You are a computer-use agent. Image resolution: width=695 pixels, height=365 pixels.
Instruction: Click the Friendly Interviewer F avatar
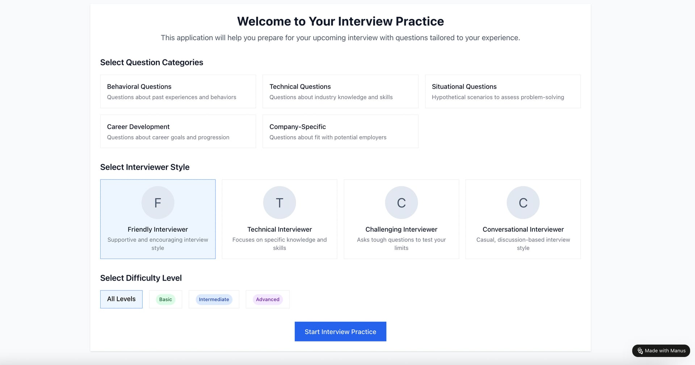click(x=158, y=203)
